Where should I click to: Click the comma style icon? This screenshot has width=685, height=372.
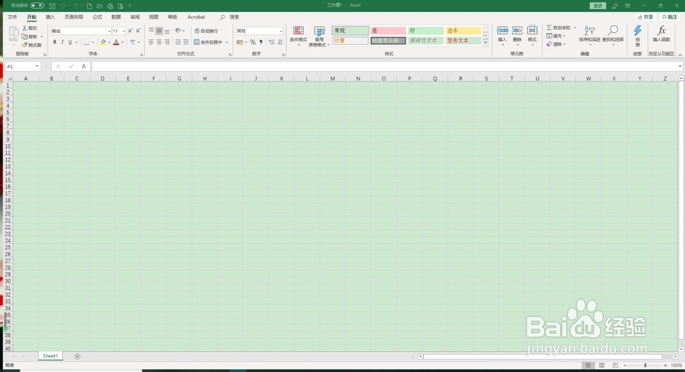[261, 42]
